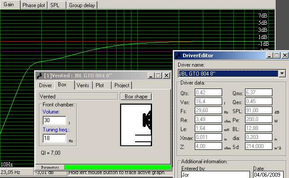Maximize the DriverEditor window

(276, 55)
